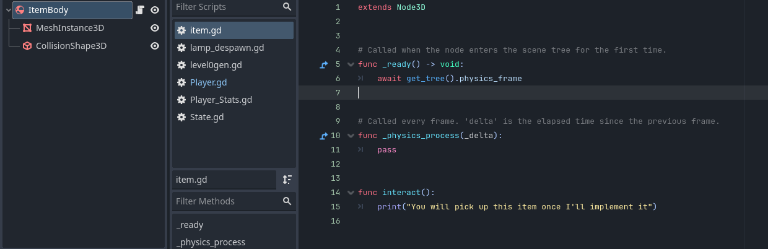Click the search icon in Filter Methods

[x=287, y=201]
